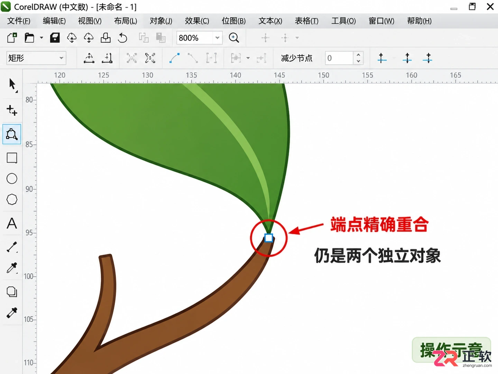Delete the node with the delete-node icon

[107, 58]
